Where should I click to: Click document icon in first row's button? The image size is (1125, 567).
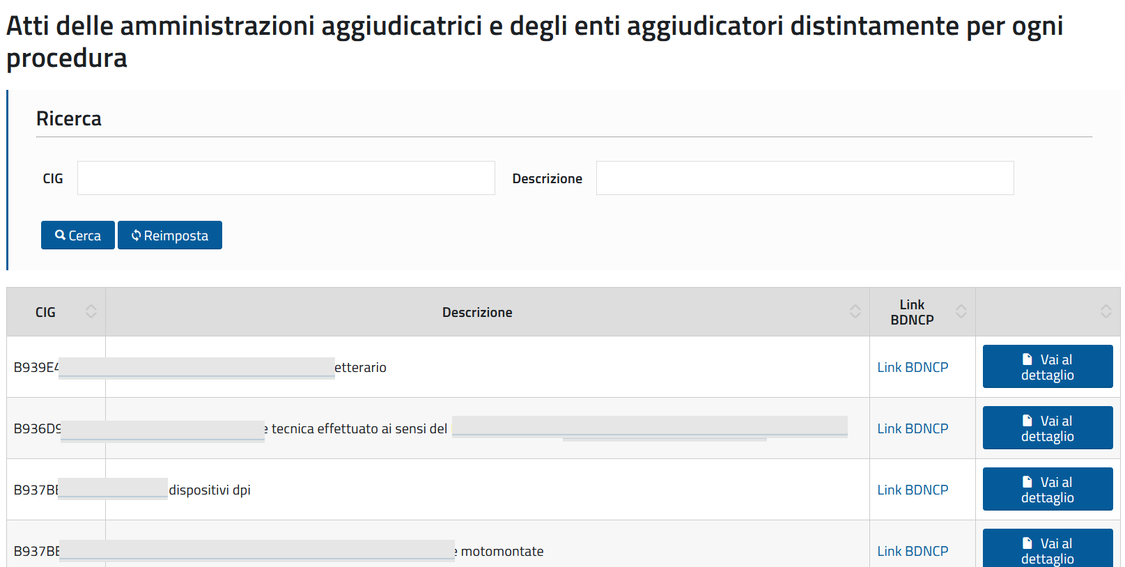(x=1027, y=359)
